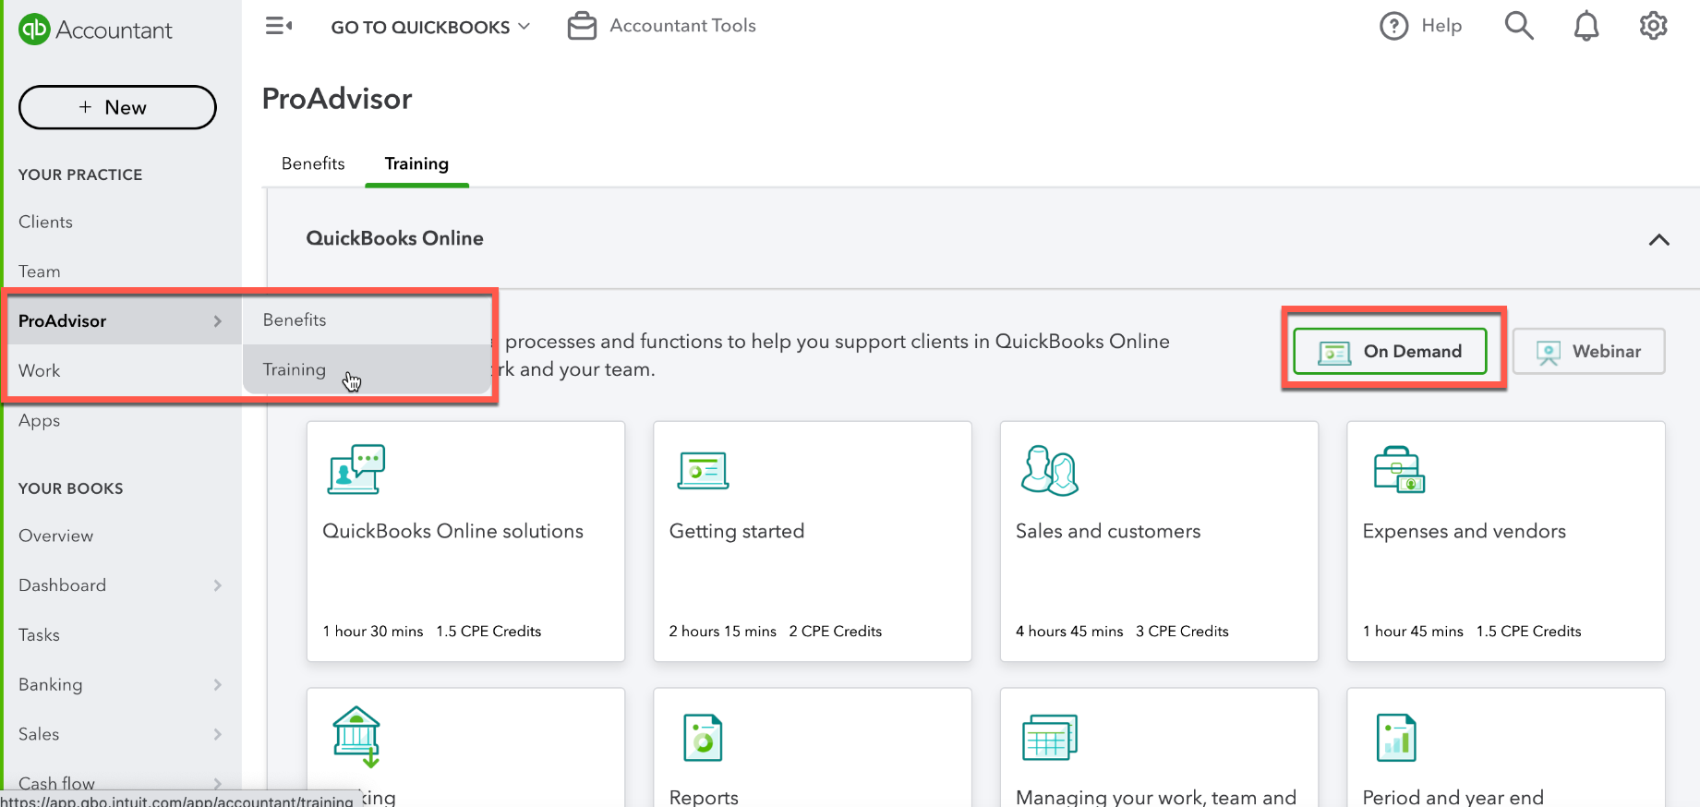
Task: Open Apps in the sidebar
Action: 39,420
